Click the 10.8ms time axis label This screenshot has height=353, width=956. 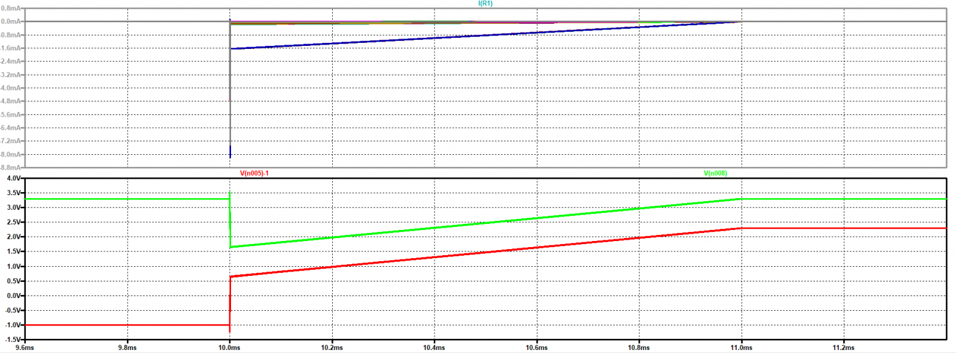[x=639, y=347]
